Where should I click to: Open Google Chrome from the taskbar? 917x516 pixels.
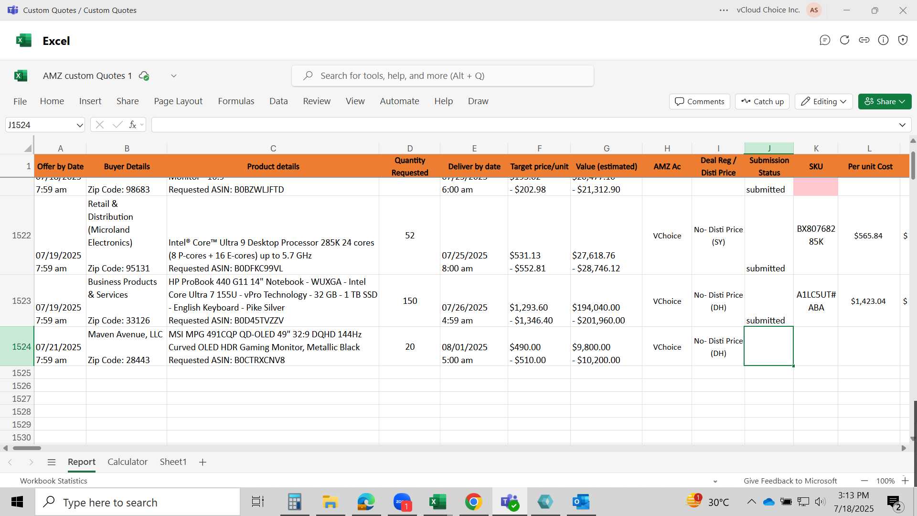(473, 502)
